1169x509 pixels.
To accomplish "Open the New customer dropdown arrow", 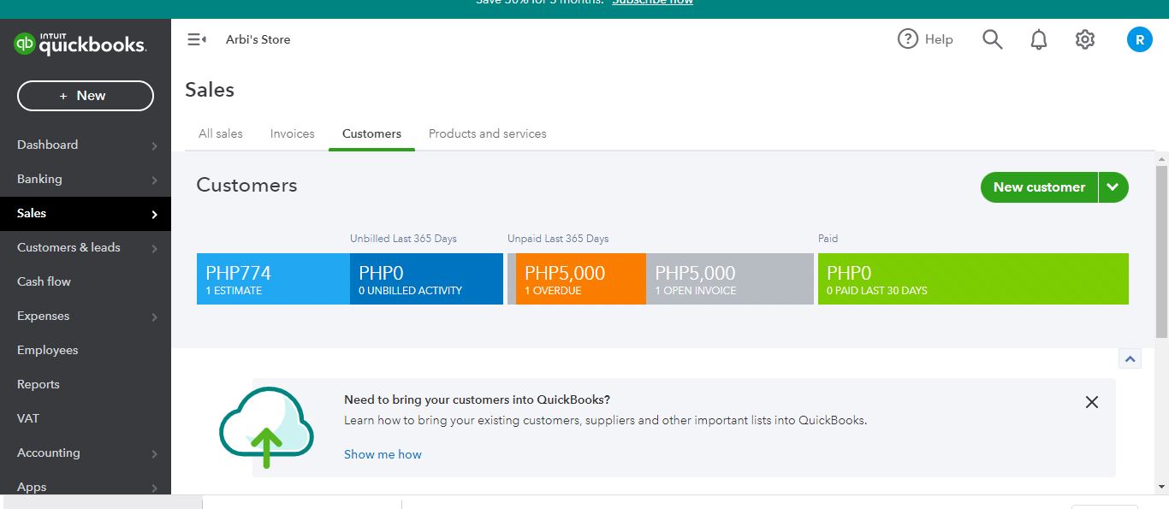I will coord(1113,187).
